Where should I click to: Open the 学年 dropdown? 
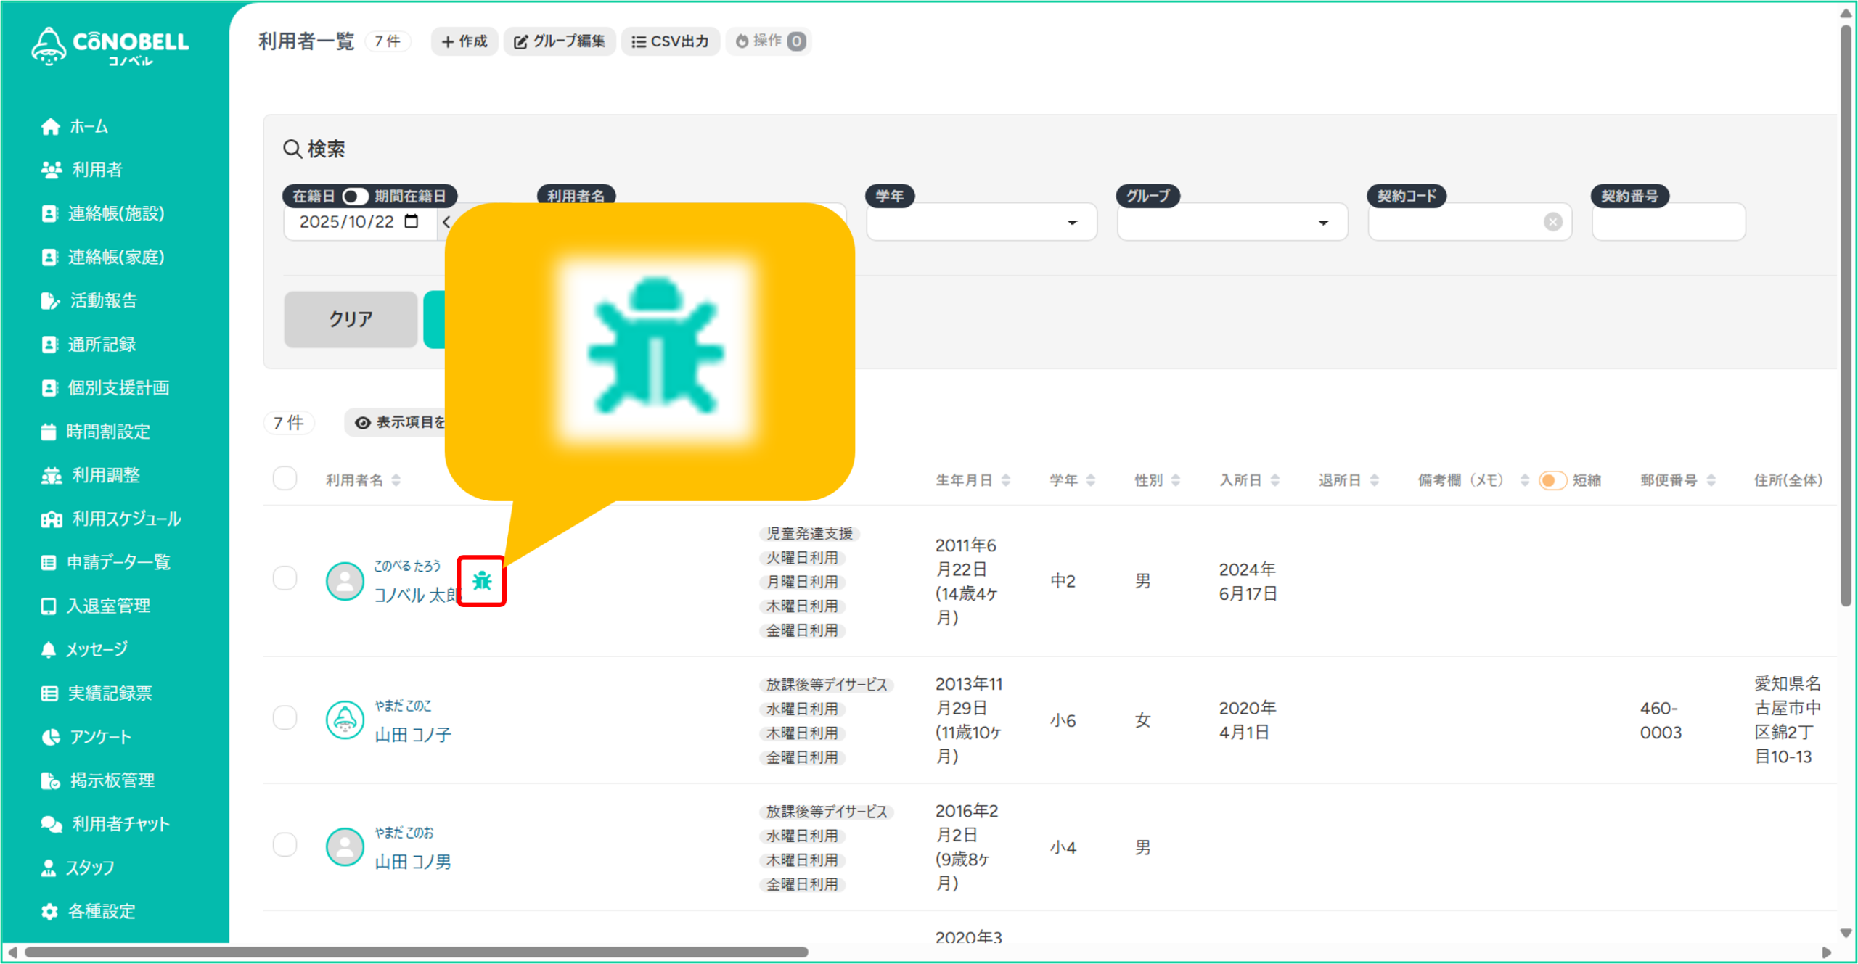981,223
